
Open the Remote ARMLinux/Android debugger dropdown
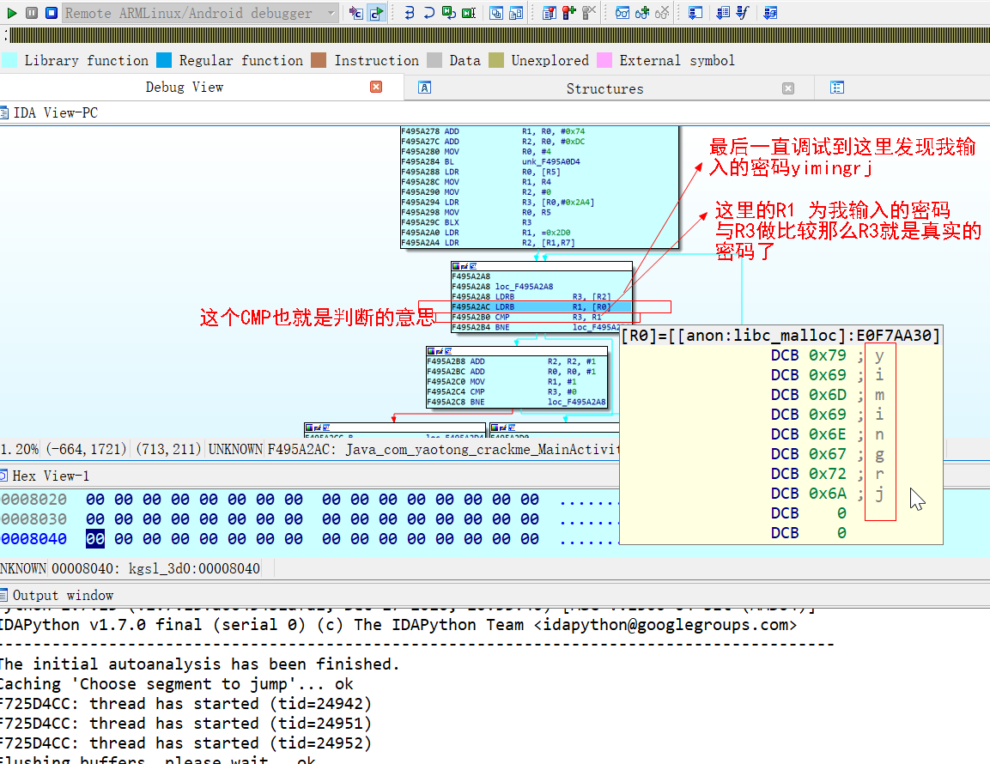coord(200,13)
